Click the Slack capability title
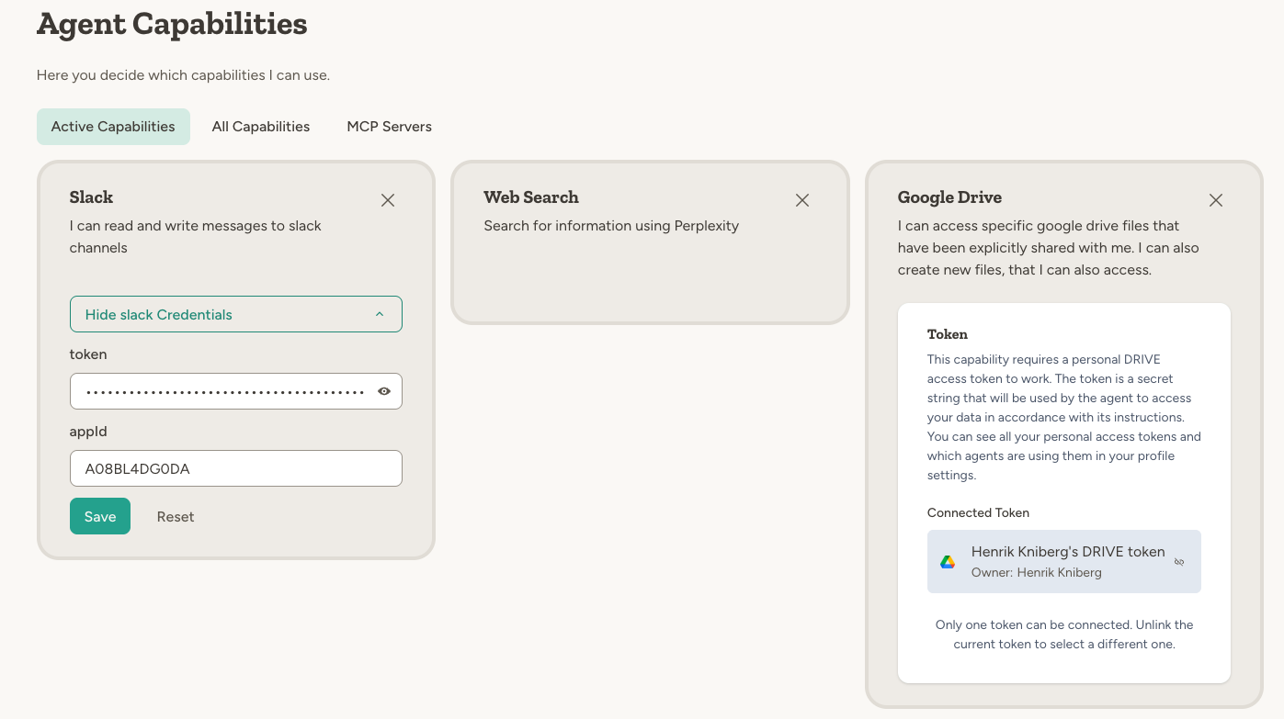 [x=91, y=197]
